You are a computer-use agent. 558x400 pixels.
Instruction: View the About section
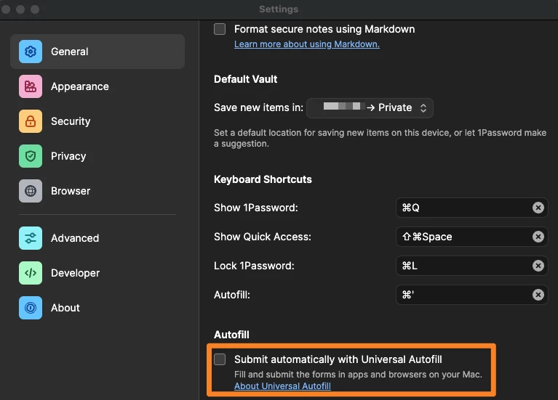(97, 308)
